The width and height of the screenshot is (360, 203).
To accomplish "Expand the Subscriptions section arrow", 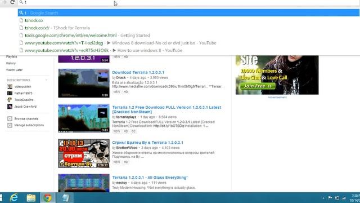I will pos(46,80).
